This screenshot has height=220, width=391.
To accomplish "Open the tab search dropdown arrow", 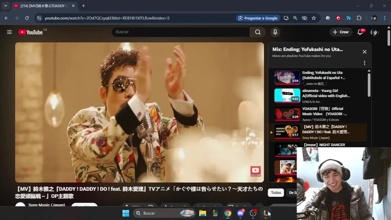I will (x=6, y=6).
